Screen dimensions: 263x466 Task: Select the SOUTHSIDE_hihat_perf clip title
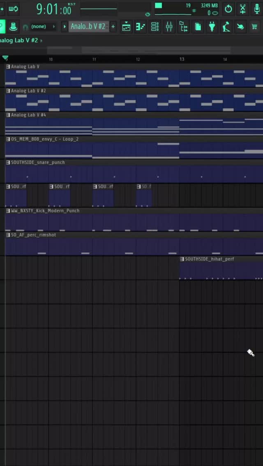tap(210, 259)
